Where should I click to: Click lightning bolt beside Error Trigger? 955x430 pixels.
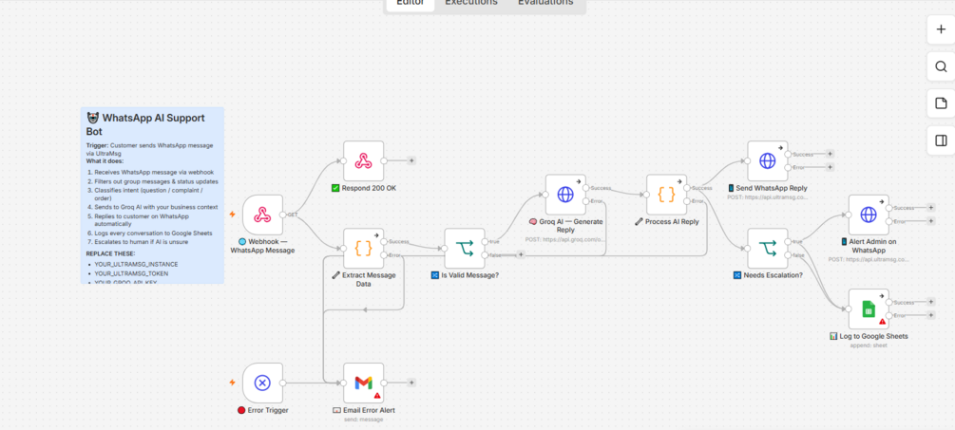point(232,383)
